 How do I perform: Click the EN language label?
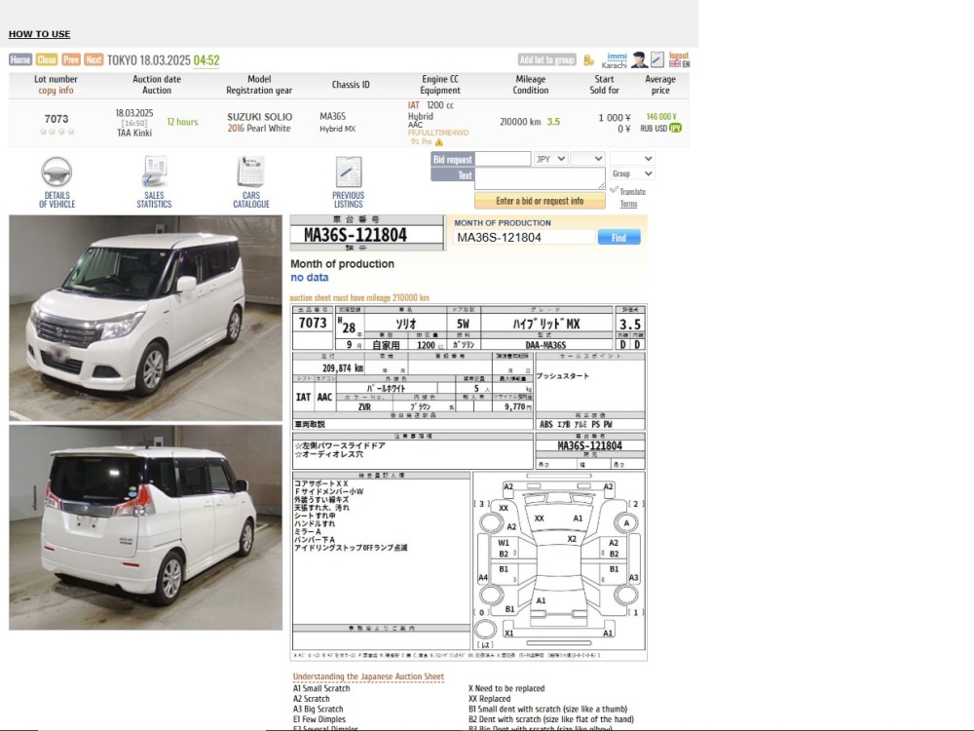click(x=686, y=64)
